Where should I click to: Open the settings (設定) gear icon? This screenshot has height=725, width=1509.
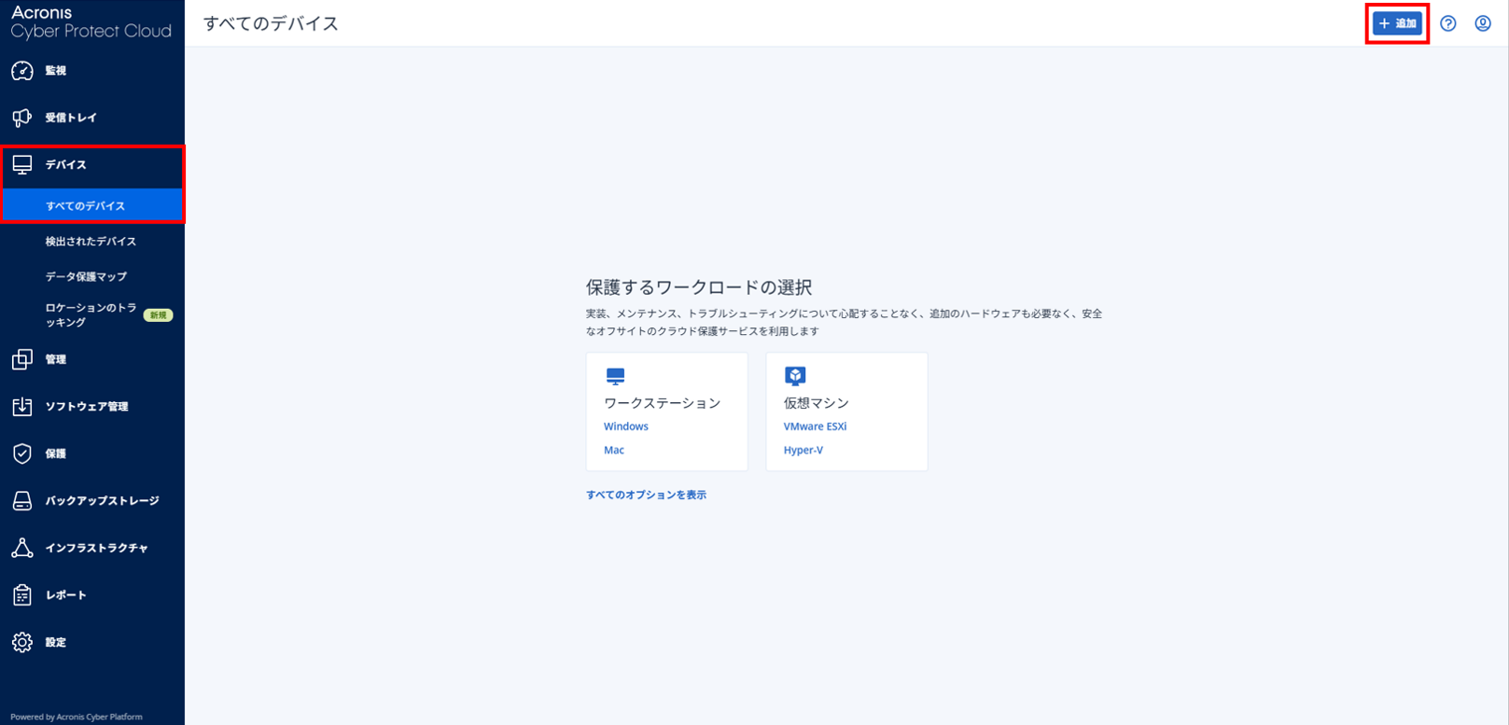22,642
